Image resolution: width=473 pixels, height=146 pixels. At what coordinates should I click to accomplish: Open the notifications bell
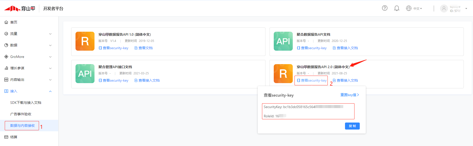pos(397,8)
